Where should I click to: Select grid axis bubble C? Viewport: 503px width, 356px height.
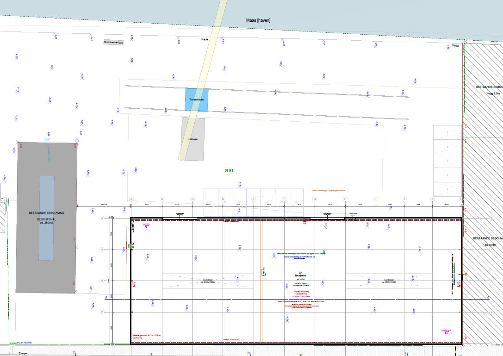click(x=193, y=199)
